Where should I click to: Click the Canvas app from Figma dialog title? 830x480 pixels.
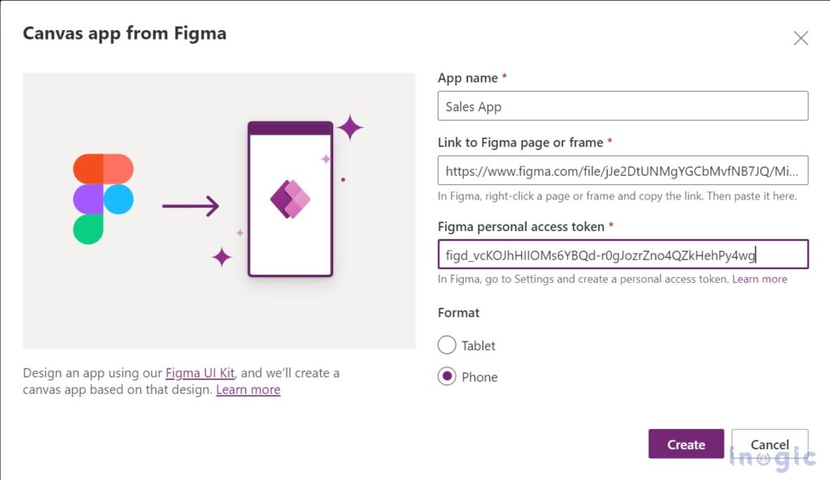pos(125,33)
